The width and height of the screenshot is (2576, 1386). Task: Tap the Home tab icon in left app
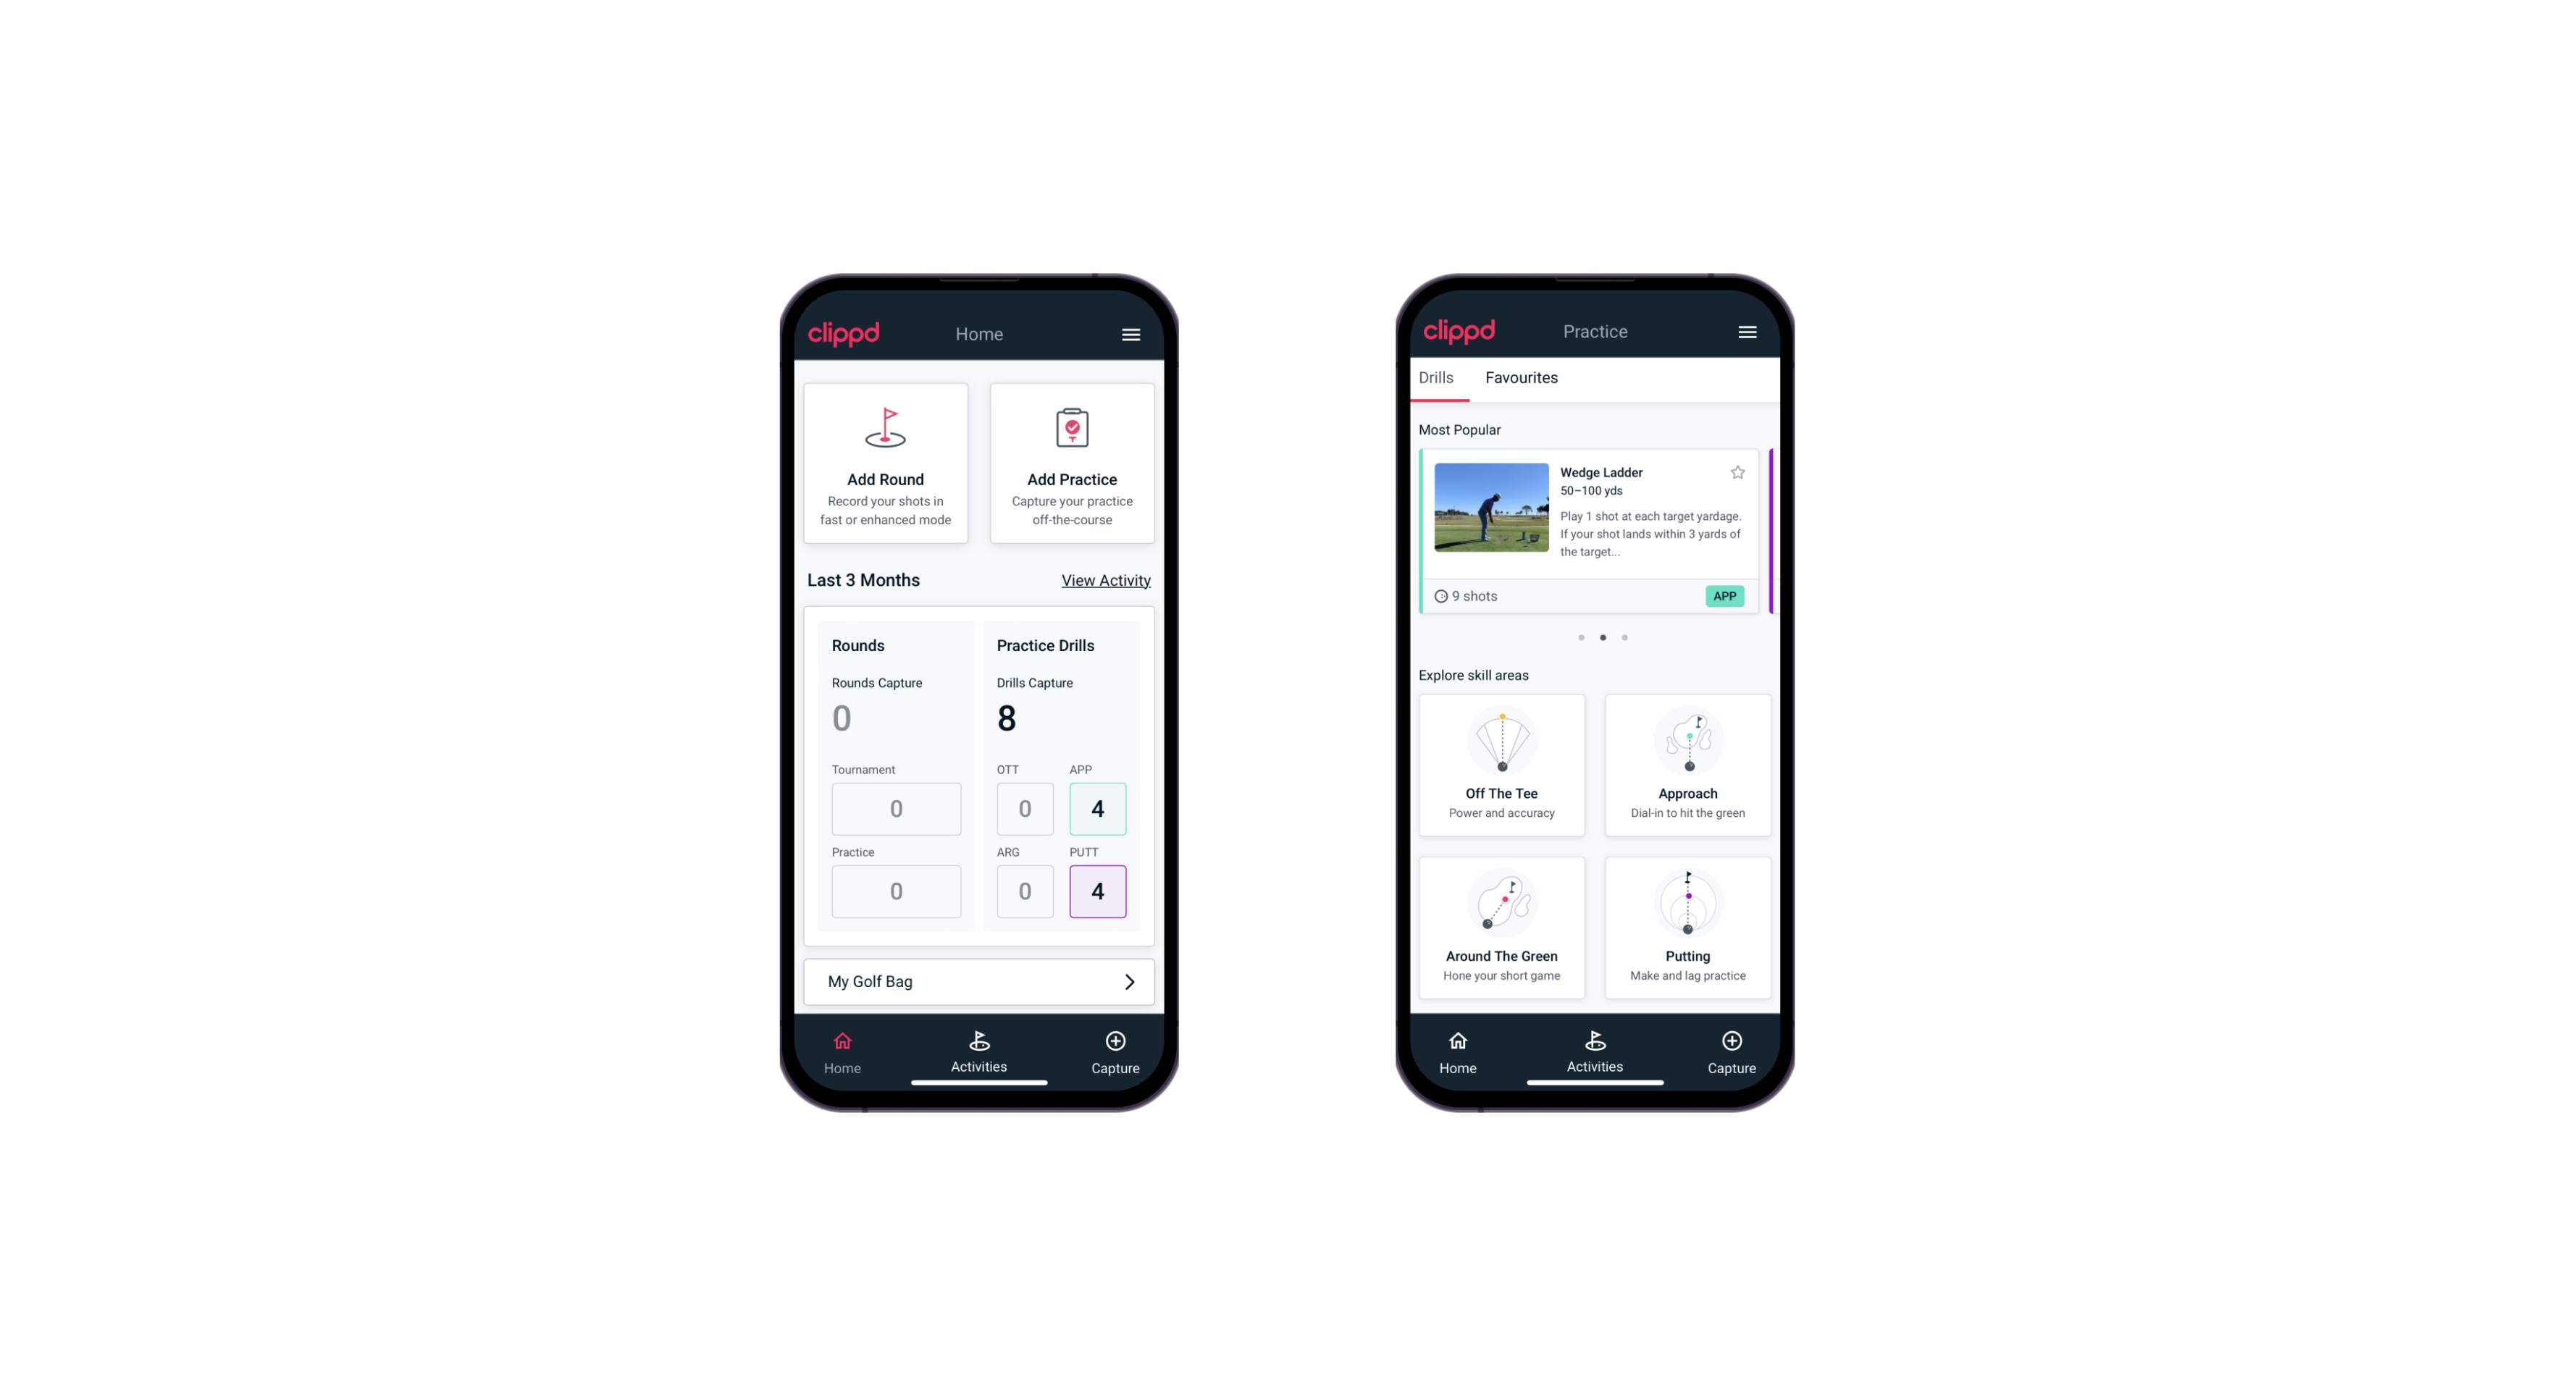tap(843, 1041)
